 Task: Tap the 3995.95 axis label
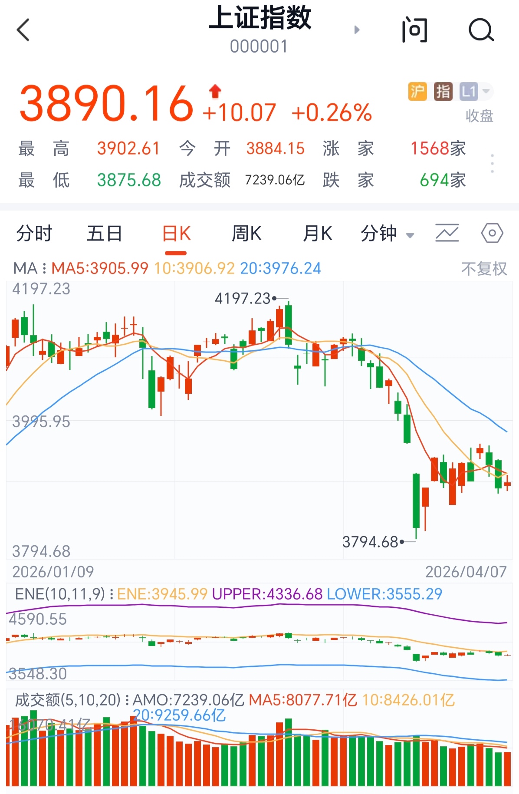[x=41, y=422]
